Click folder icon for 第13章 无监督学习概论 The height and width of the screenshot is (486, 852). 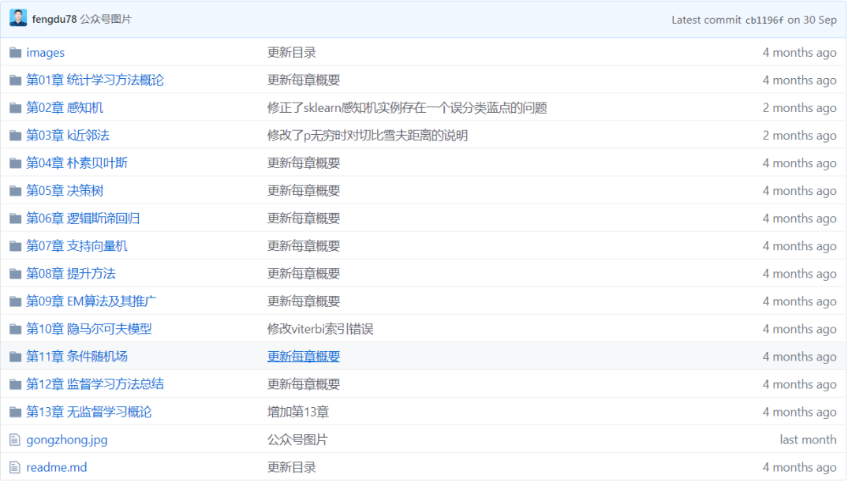point(15,413)
